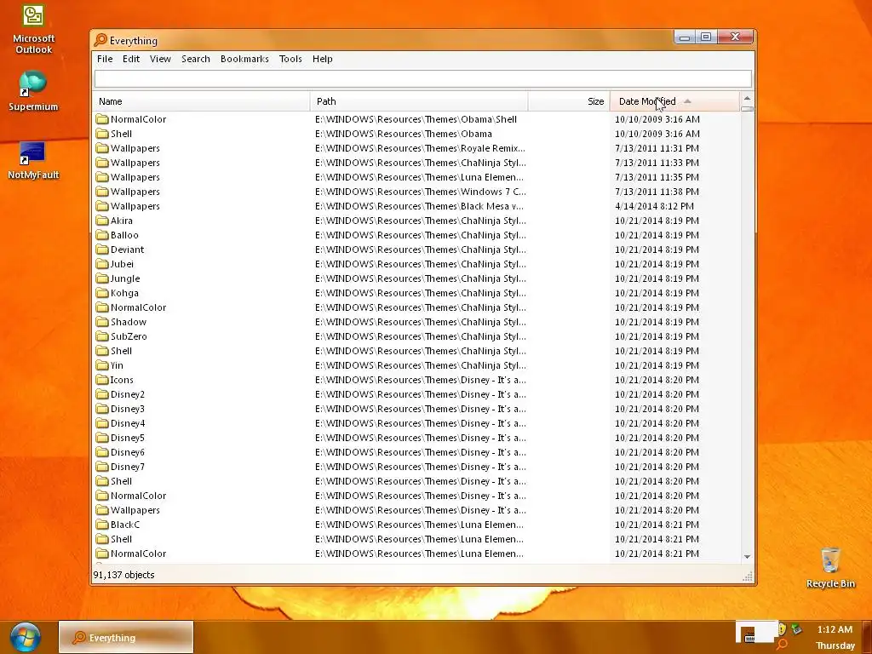Click the path ending in Themes\Obama
The height and width of the screenshot is (654, 872).
[403, 134]
